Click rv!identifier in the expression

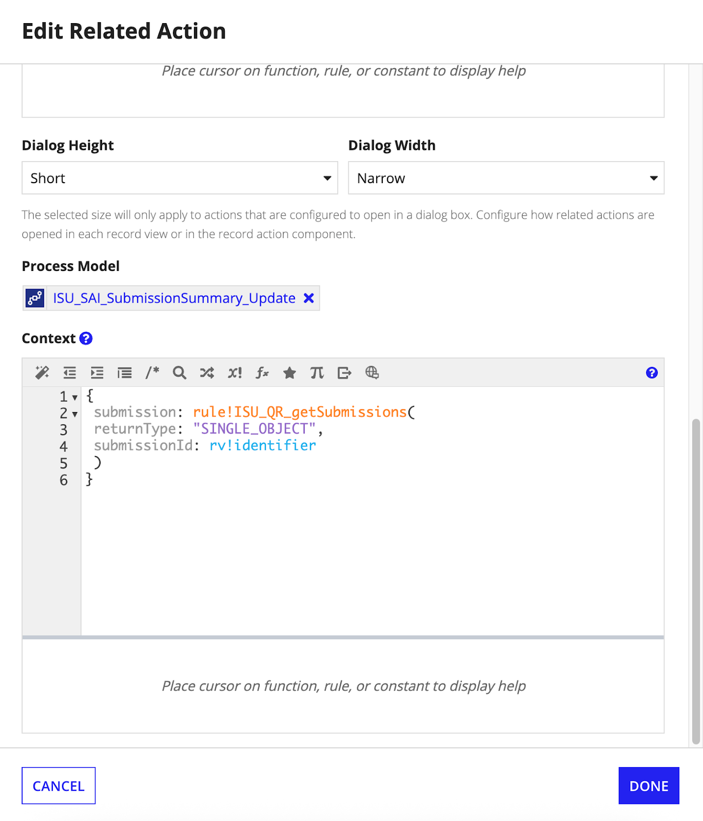coord(263,445)
